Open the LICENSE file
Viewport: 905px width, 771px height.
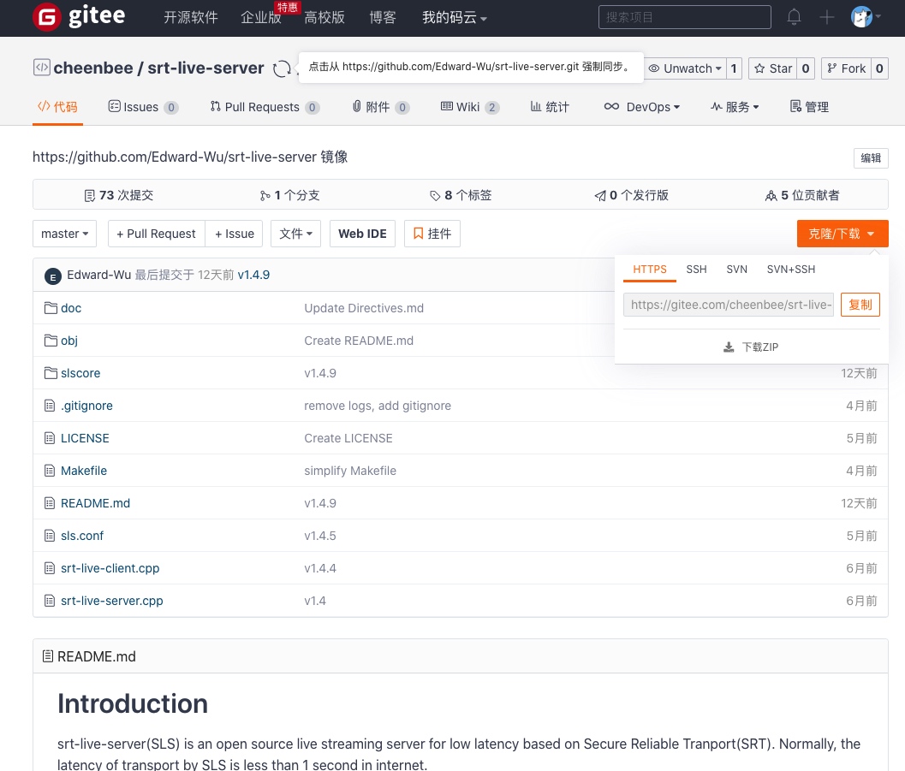coord(85,438)
